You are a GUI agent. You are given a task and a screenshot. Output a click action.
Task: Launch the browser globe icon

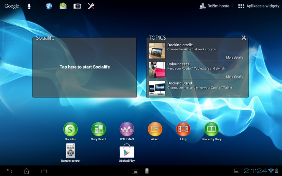pos(49,6)
